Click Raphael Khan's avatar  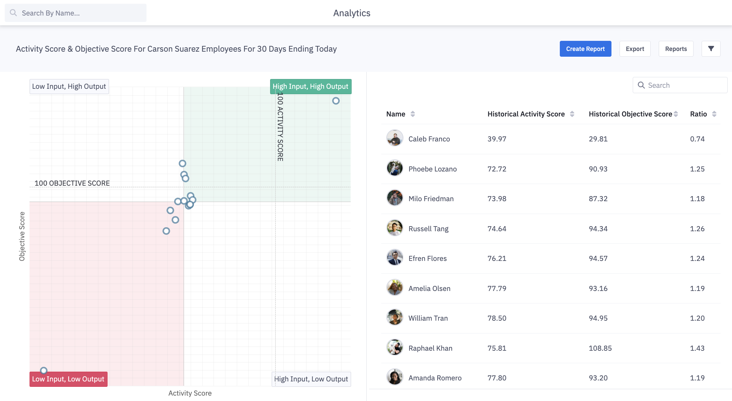tap(395, 348)
